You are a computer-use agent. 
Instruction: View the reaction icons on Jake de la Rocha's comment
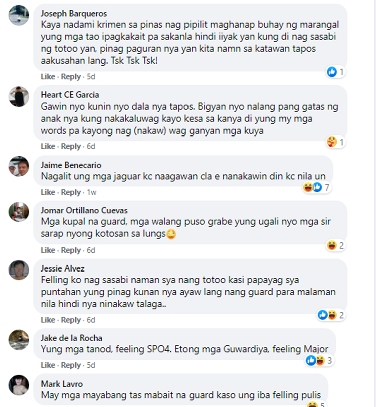click(x=315, y=360)
